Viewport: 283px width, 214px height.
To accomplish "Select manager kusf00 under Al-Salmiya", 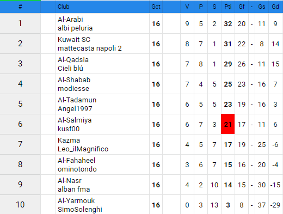I will 69,129.
